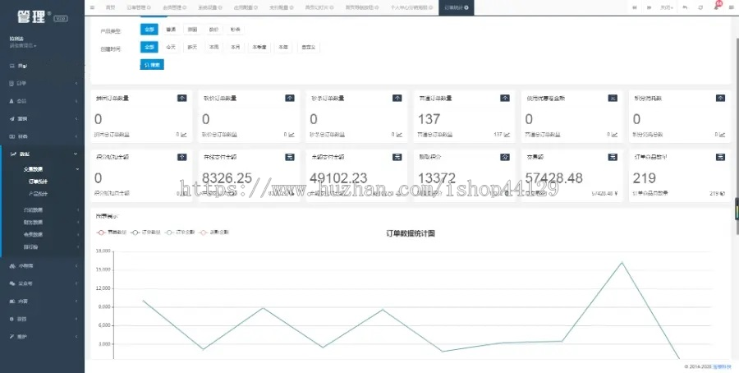Click the badge icon on the 砍价订单数量 card
This screenshot has width=739, height=373.
tap(289, 98)
